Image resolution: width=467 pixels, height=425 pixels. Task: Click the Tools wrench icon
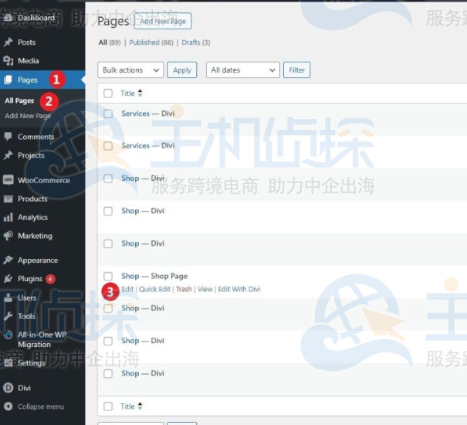pos(8,316)
